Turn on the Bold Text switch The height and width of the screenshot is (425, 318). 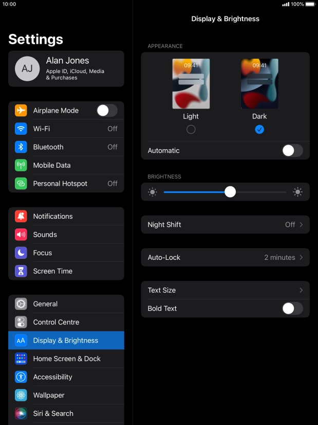click(292, 309)
